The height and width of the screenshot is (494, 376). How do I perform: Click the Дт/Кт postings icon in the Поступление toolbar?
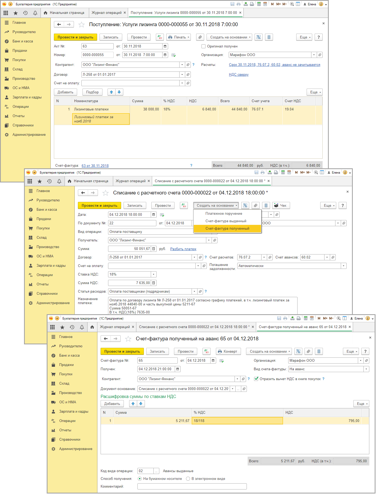160,37
